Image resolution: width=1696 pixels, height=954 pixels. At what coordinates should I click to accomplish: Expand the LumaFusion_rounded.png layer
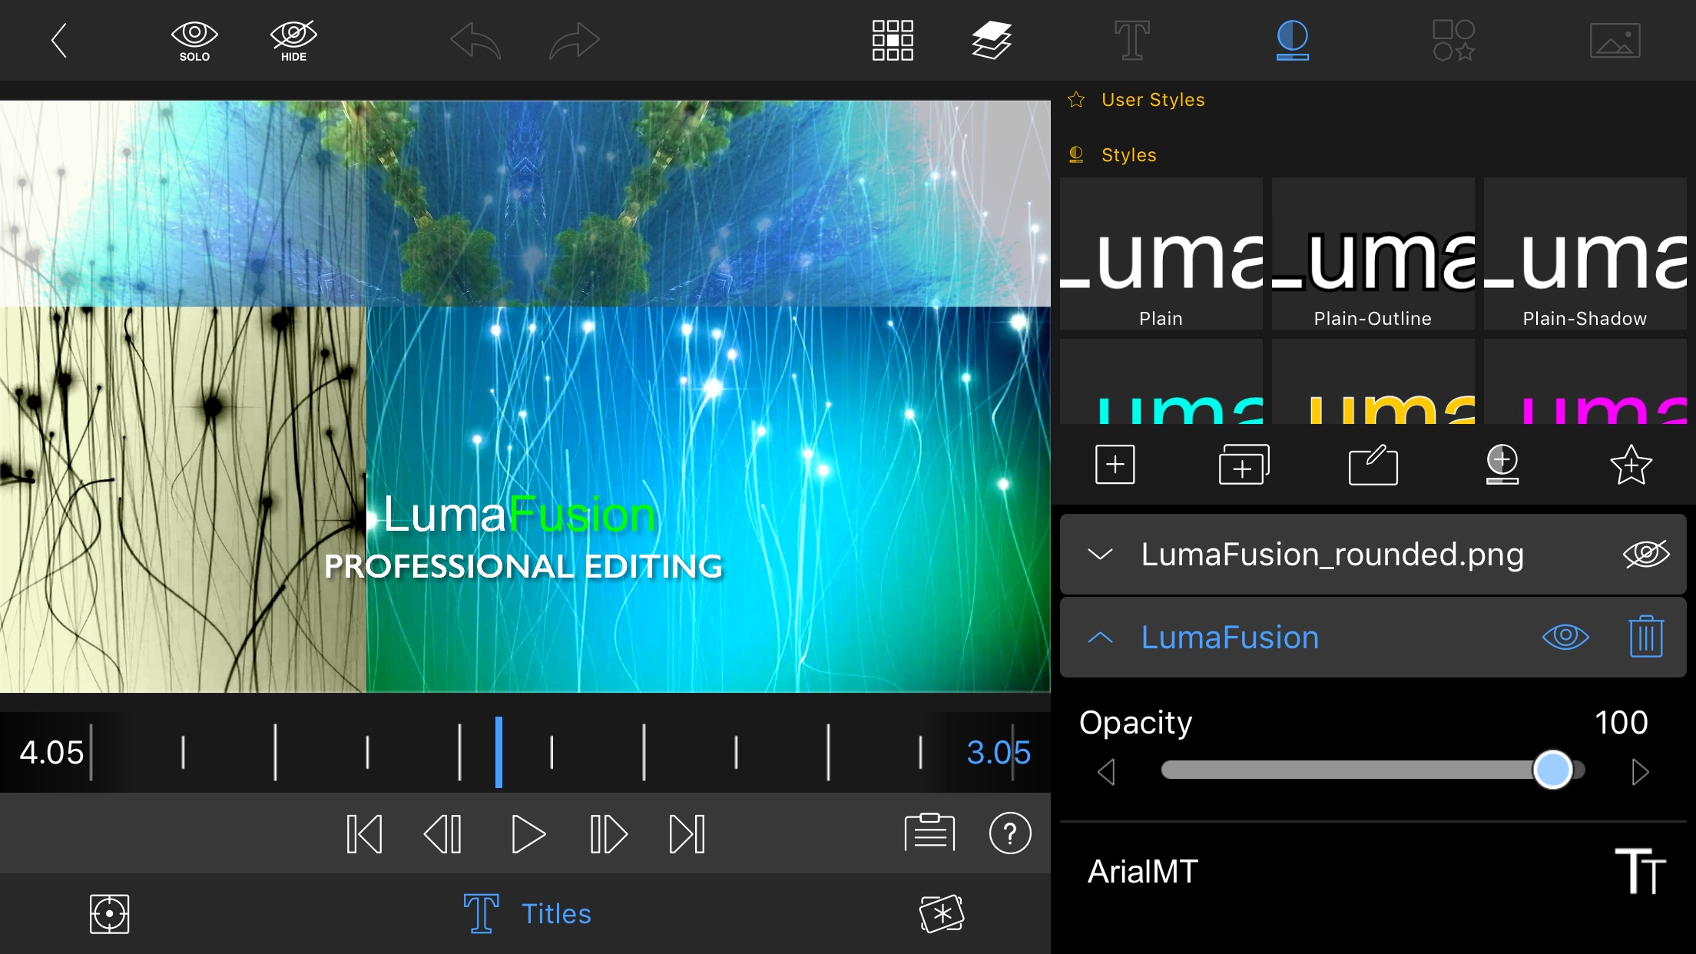coord(1101,555)
